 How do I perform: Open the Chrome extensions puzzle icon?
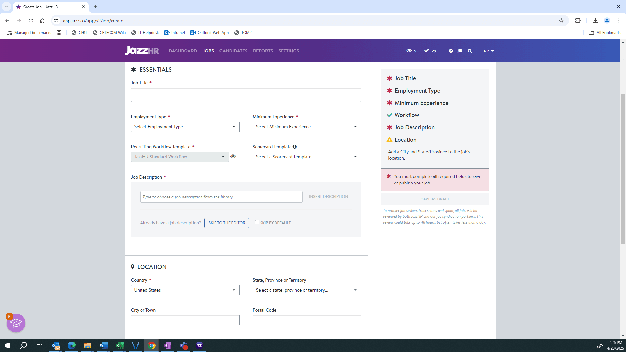pyautogui.click(x=578, y=21)
